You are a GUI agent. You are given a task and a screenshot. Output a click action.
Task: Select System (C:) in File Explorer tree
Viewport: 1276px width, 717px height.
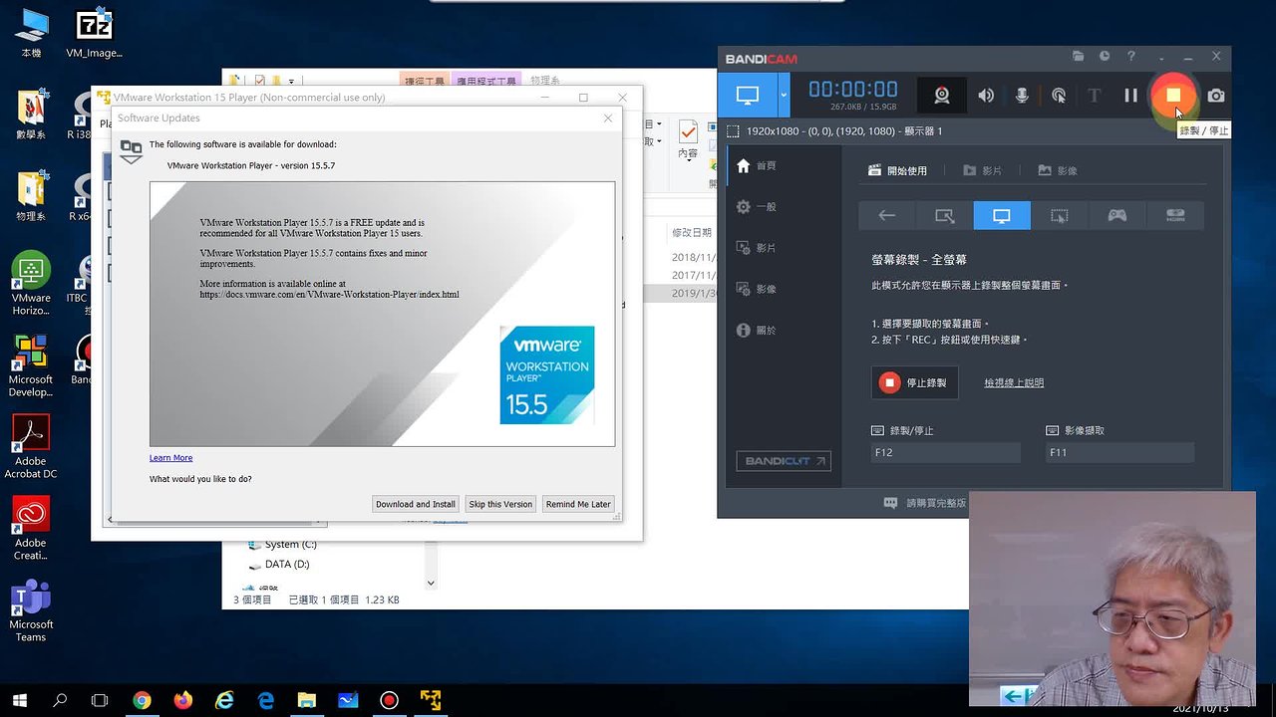click(282, 545)
